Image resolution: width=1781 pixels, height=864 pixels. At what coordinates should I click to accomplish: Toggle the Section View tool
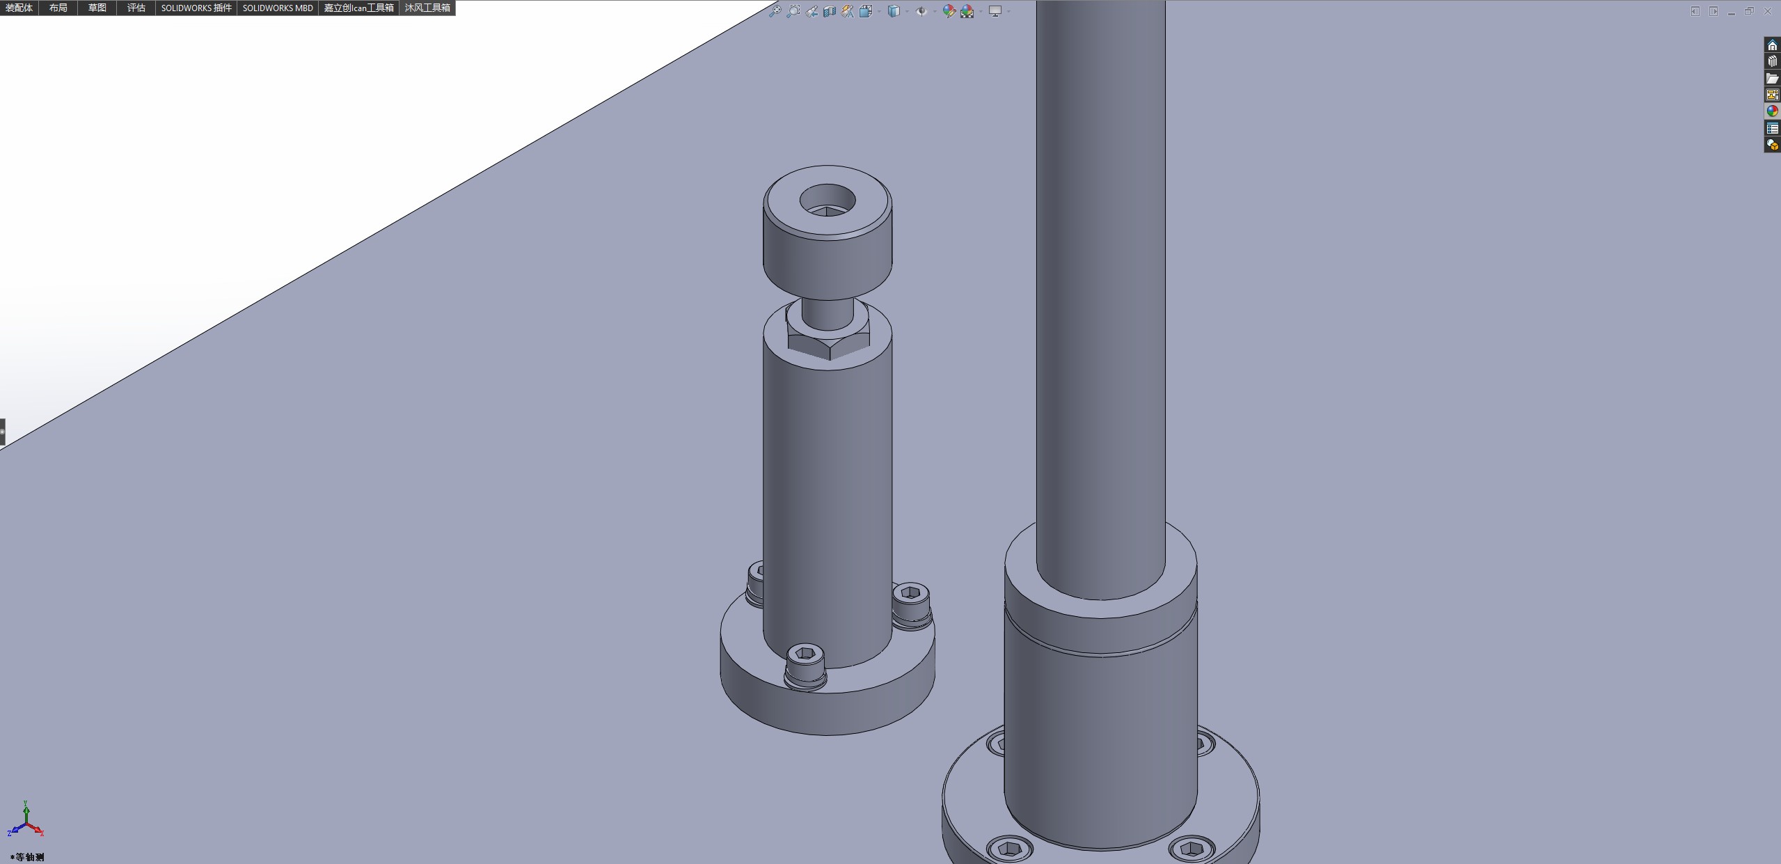click(x=830, y=11)
